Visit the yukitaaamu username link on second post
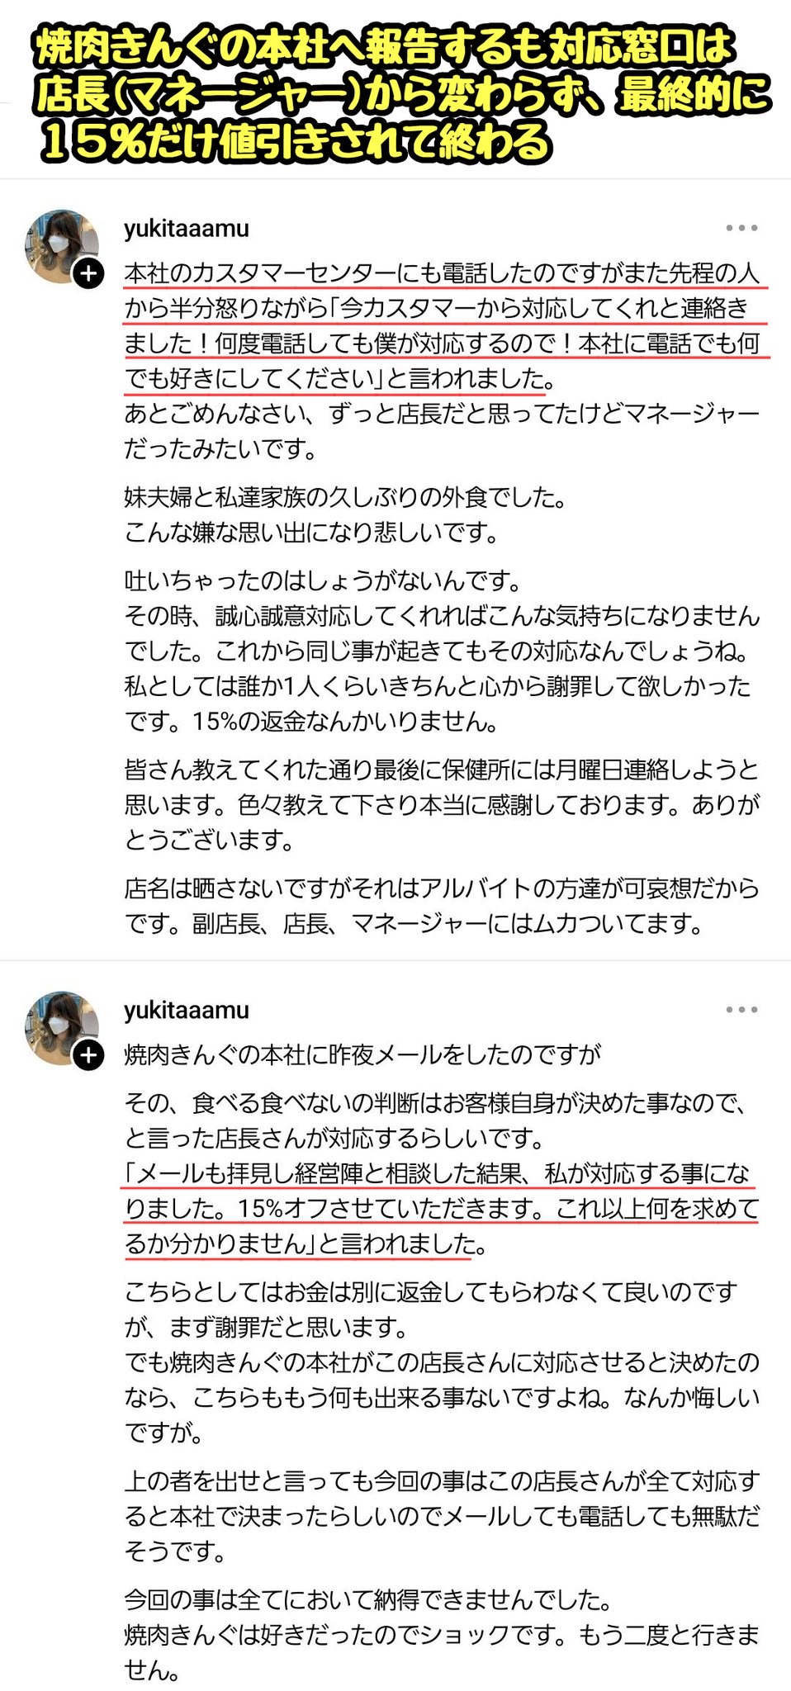The image size is (791, 1691). [x=187, y=1011]
